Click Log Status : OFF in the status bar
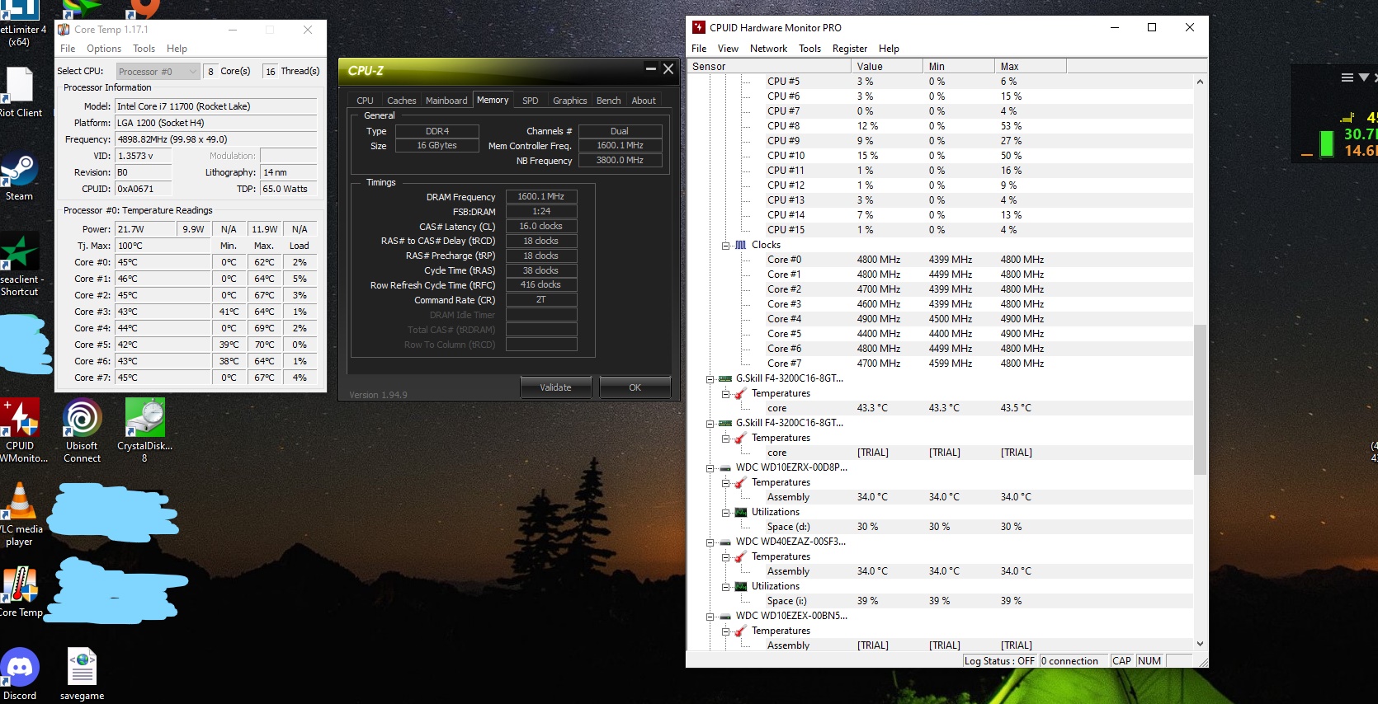Viewport: 1378px width, 704px height. [x=999, y=661]
